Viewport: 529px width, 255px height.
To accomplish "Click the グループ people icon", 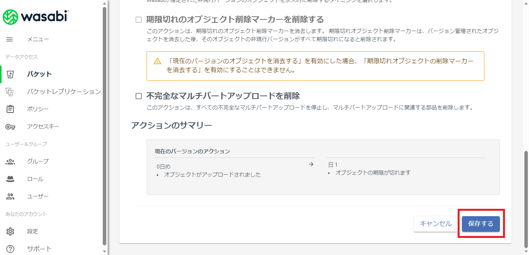I will tap(10, 161).
